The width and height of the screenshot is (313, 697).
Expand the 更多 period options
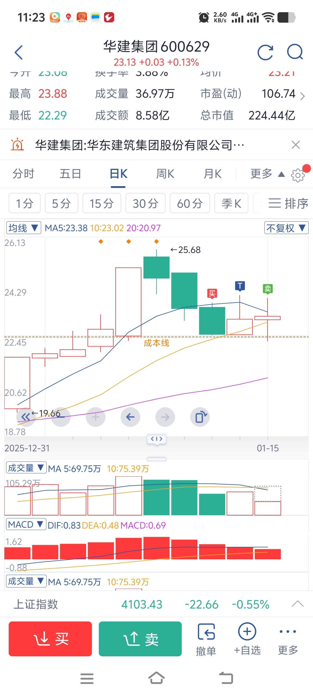(x=267, y=174)
